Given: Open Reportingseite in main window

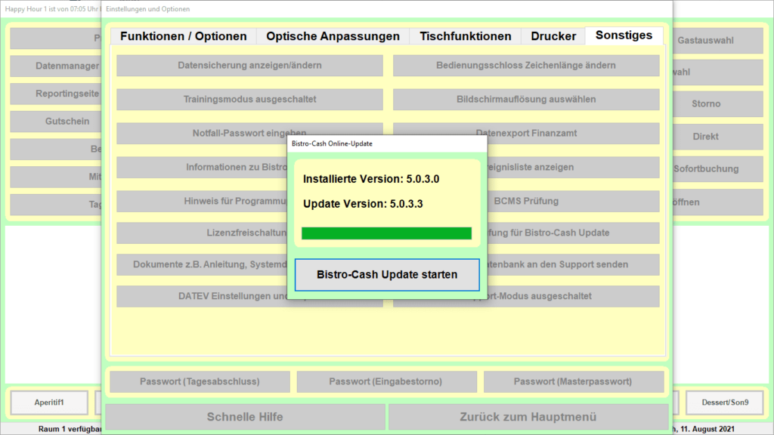Looking at the screenshot, I should 56,94.
